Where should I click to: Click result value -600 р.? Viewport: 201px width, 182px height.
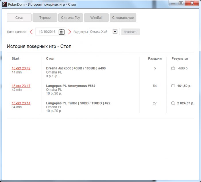[x=183, y=68]
